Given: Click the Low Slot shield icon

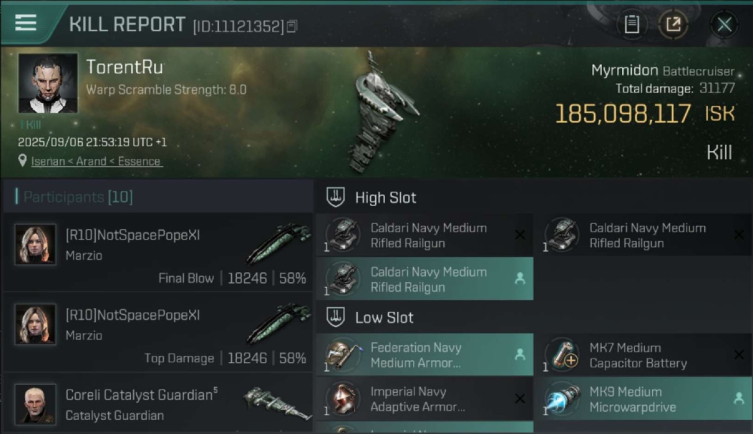Looking at the screenshot, I should click(336, 317).
